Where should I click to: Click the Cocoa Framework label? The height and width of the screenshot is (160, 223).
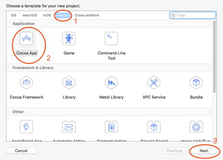[26, 97]
